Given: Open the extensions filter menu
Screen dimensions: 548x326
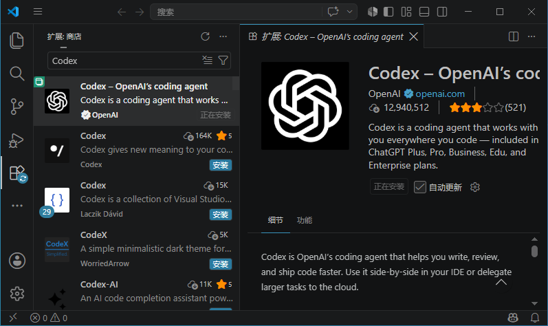Looking at the screenshot, I should 223,61.
